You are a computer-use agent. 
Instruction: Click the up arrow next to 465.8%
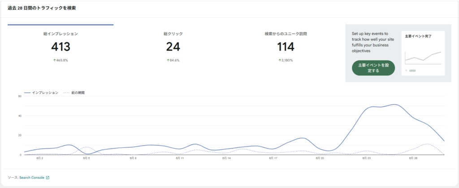[x=54, y=60]
